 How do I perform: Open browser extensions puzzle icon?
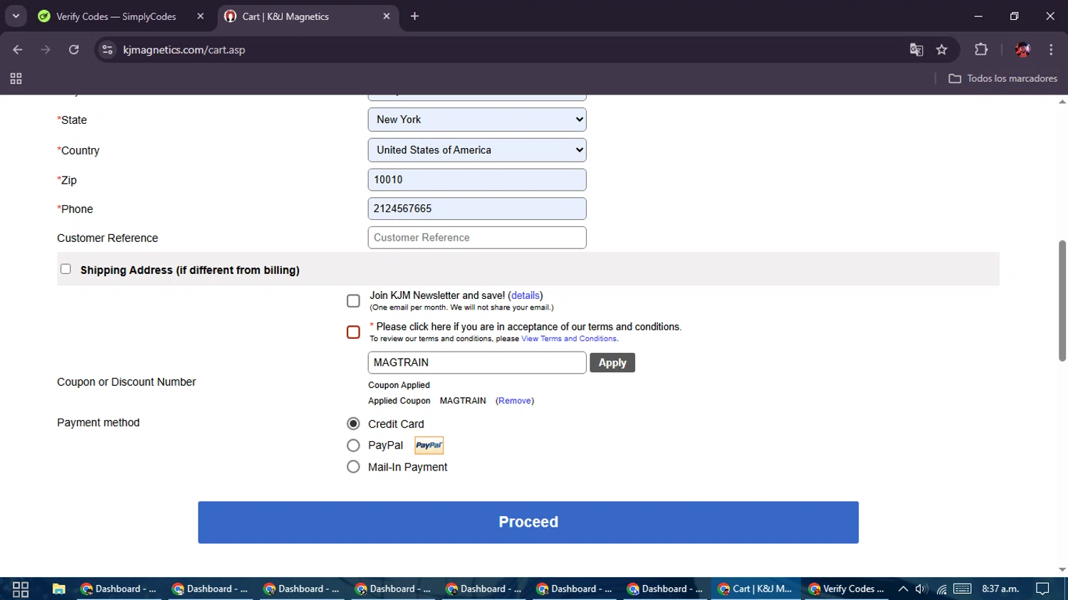pos(981,50)
